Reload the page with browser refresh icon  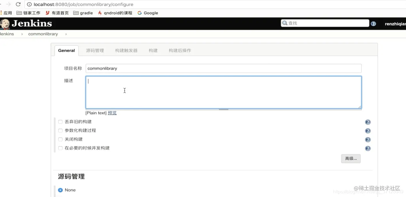18,4
